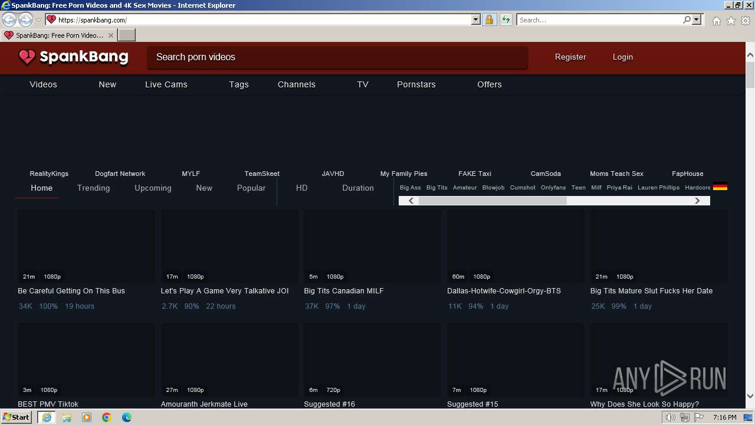Click the Amateur tag link

[x=465, y=187]
